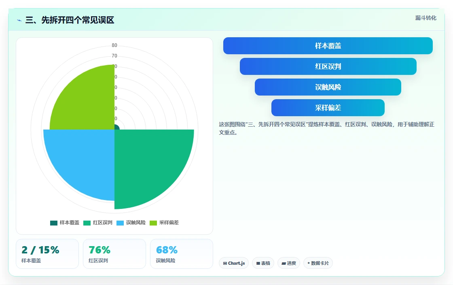The width and height of the screenshot is (453, 285).
Task: Toggle the 样本覆盖 legend swatch
Action: (54, 223)
